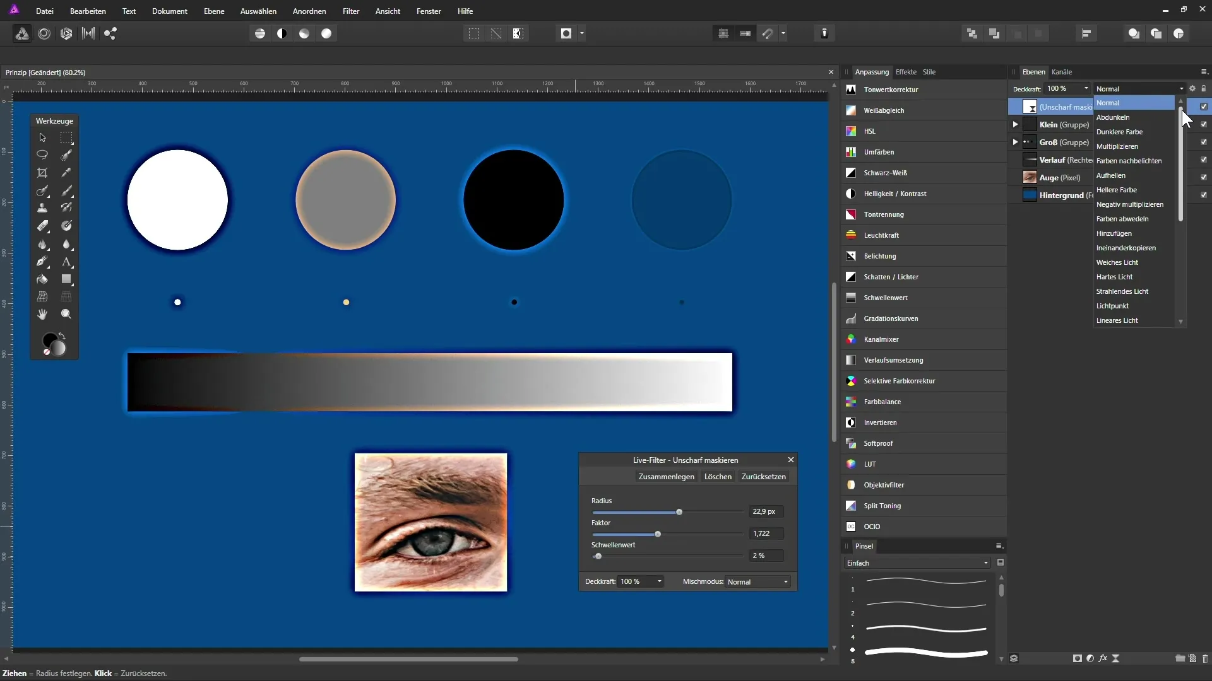Select the pen tool
This screenshot has width=1212, height=681.
[x=42, y=261]
